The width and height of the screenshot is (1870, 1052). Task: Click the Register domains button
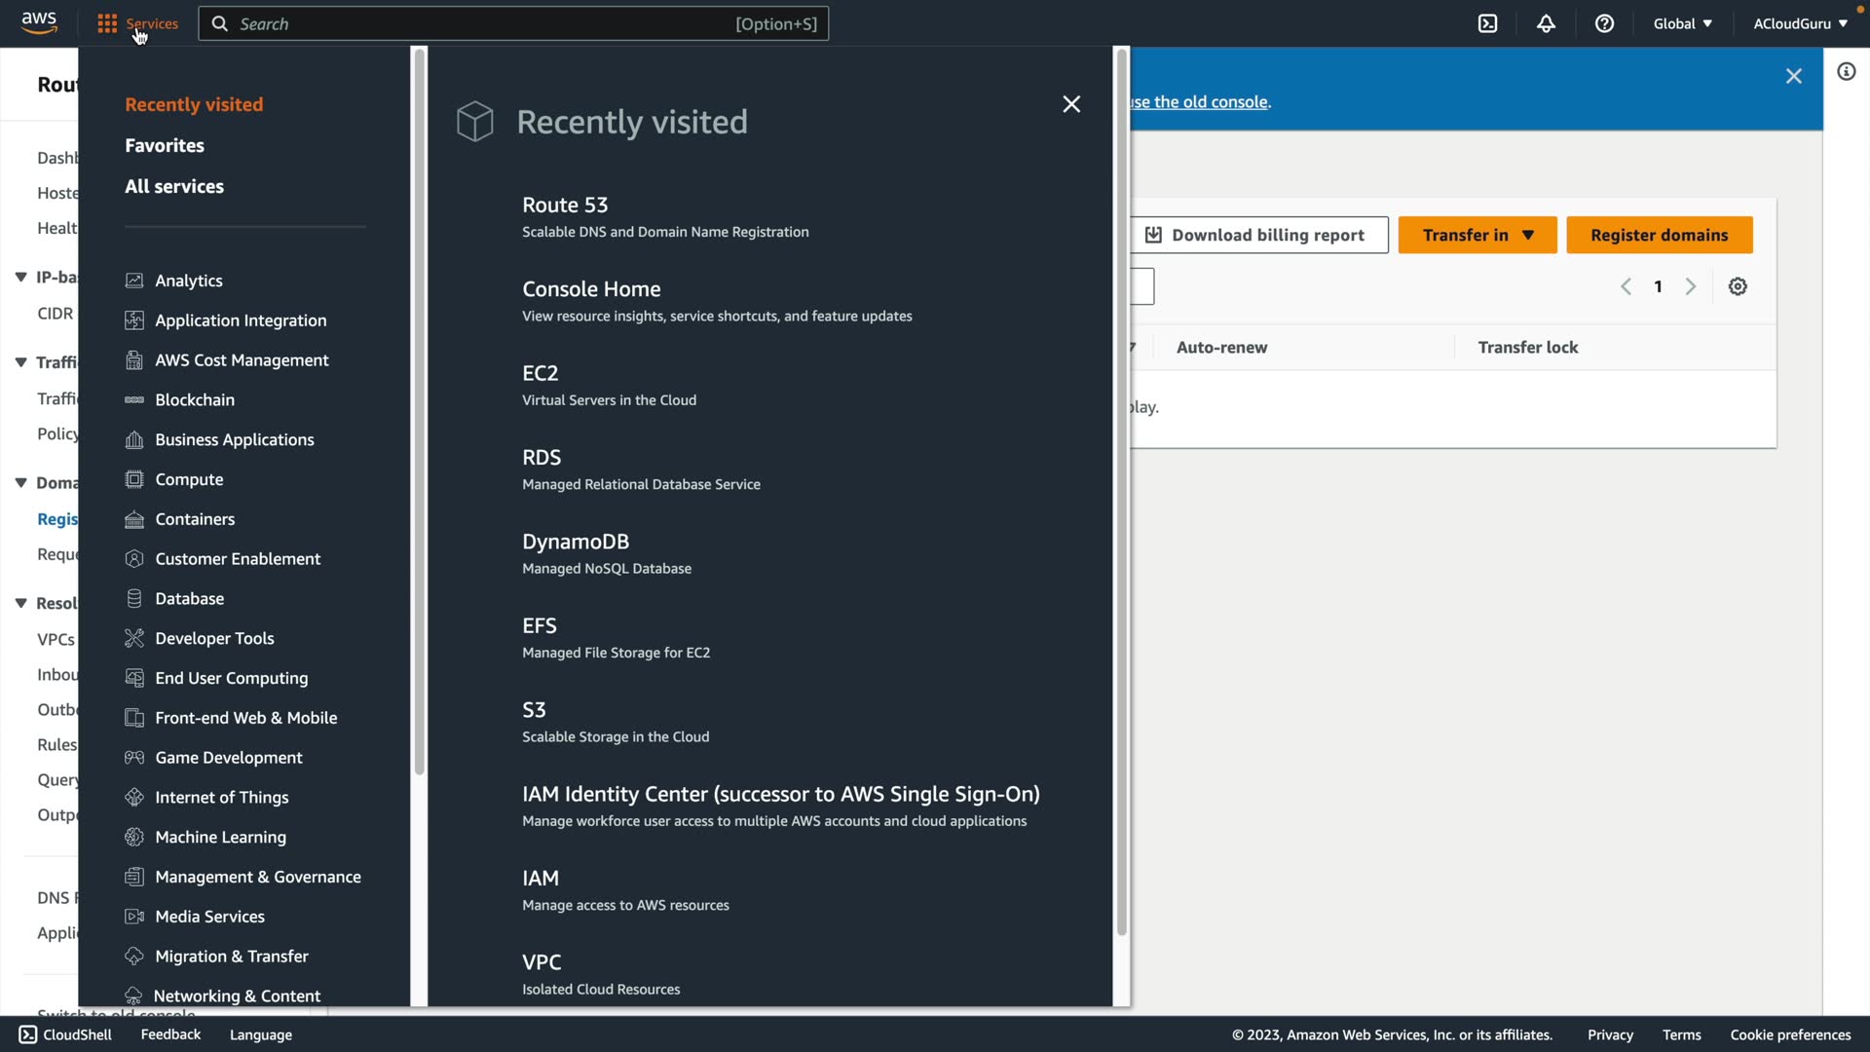click(1659, 235)
